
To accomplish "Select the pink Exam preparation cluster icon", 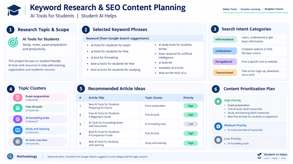I will tap(18, 98).
